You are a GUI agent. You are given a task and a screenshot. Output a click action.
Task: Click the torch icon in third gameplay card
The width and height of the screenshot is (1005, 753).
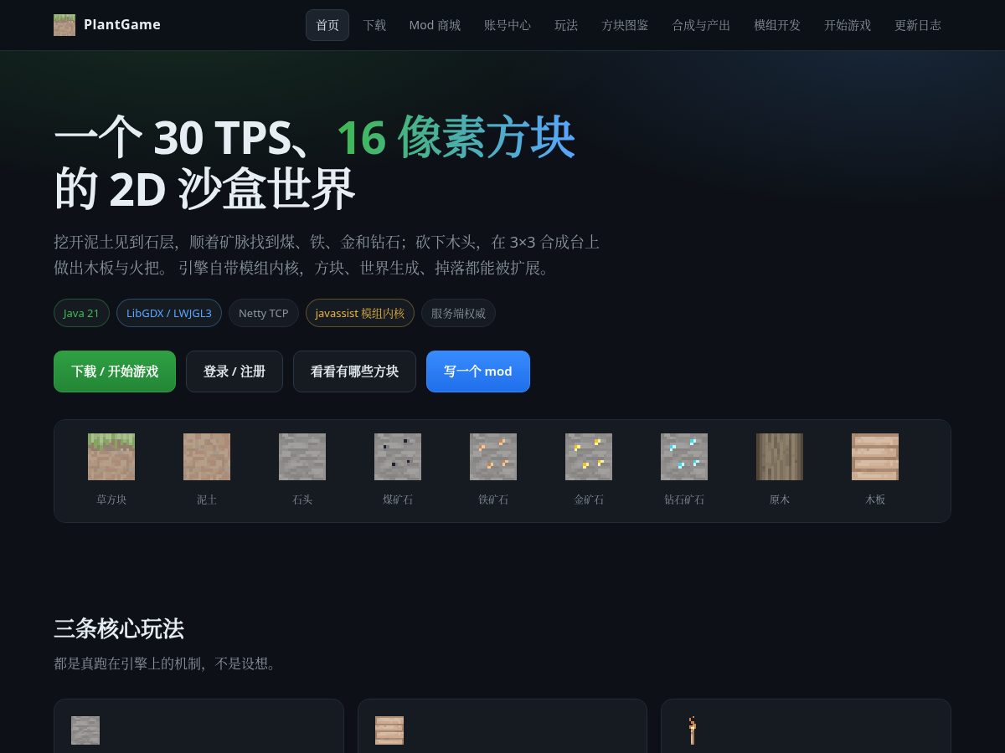pyautogui.click(x=693, y=730)
